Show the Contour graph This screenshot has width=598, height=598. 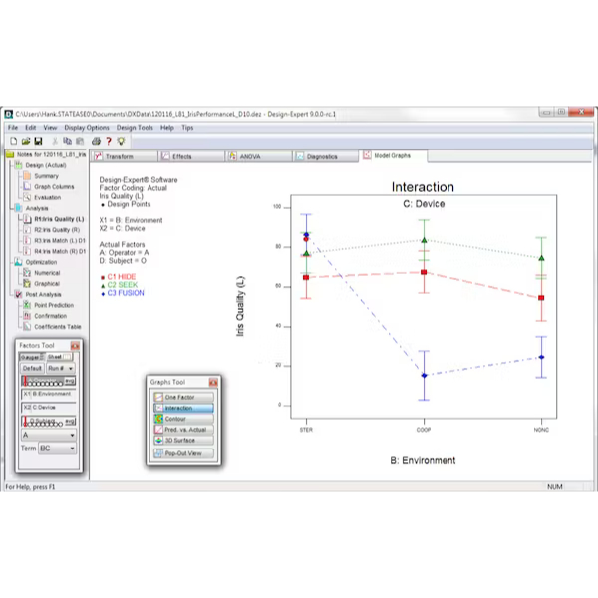pos(183,419)
